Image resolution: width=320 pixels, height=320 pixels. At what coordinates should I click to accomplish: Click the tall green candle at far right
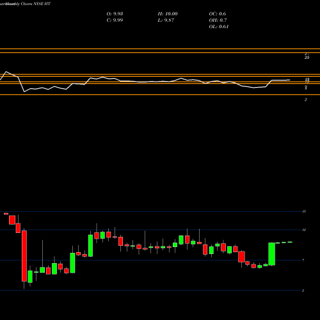pyautogui.click(x=271, y=254)
